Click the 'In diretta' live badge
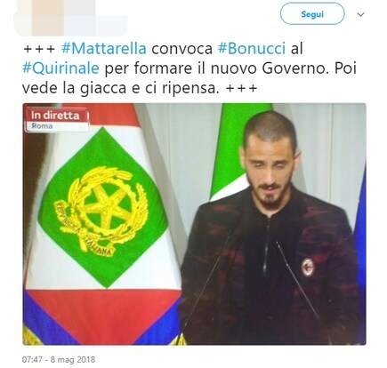The image size is (387, 368). click(56, 116)
